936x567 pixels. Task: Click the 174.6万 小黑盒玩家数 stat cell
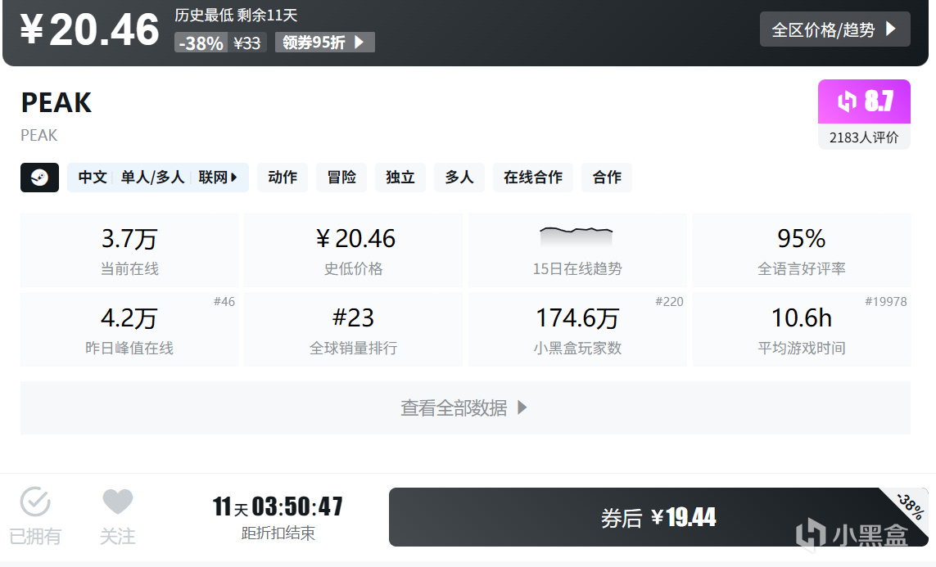point(577,329)
